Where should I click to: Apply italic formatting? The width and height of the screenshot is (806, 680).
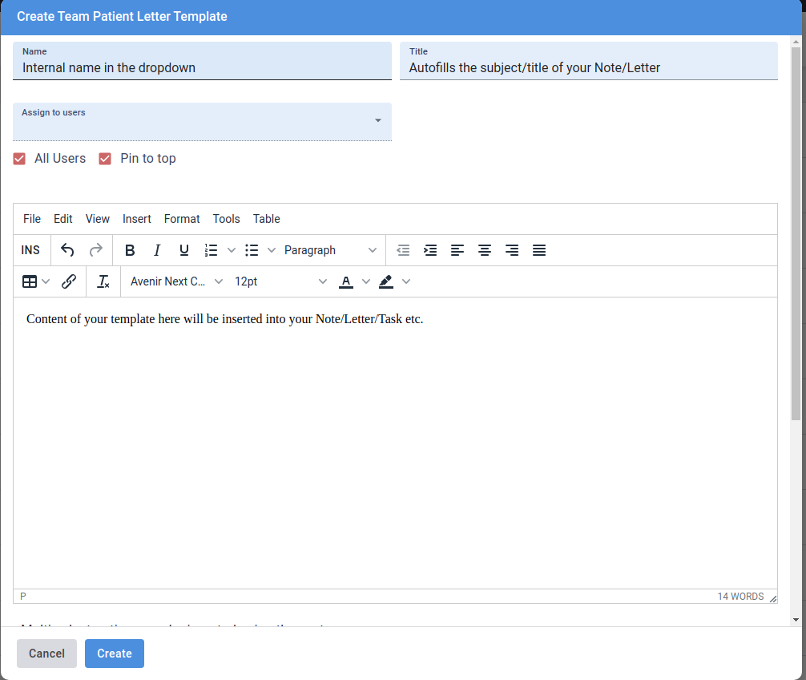click(157, 250)
